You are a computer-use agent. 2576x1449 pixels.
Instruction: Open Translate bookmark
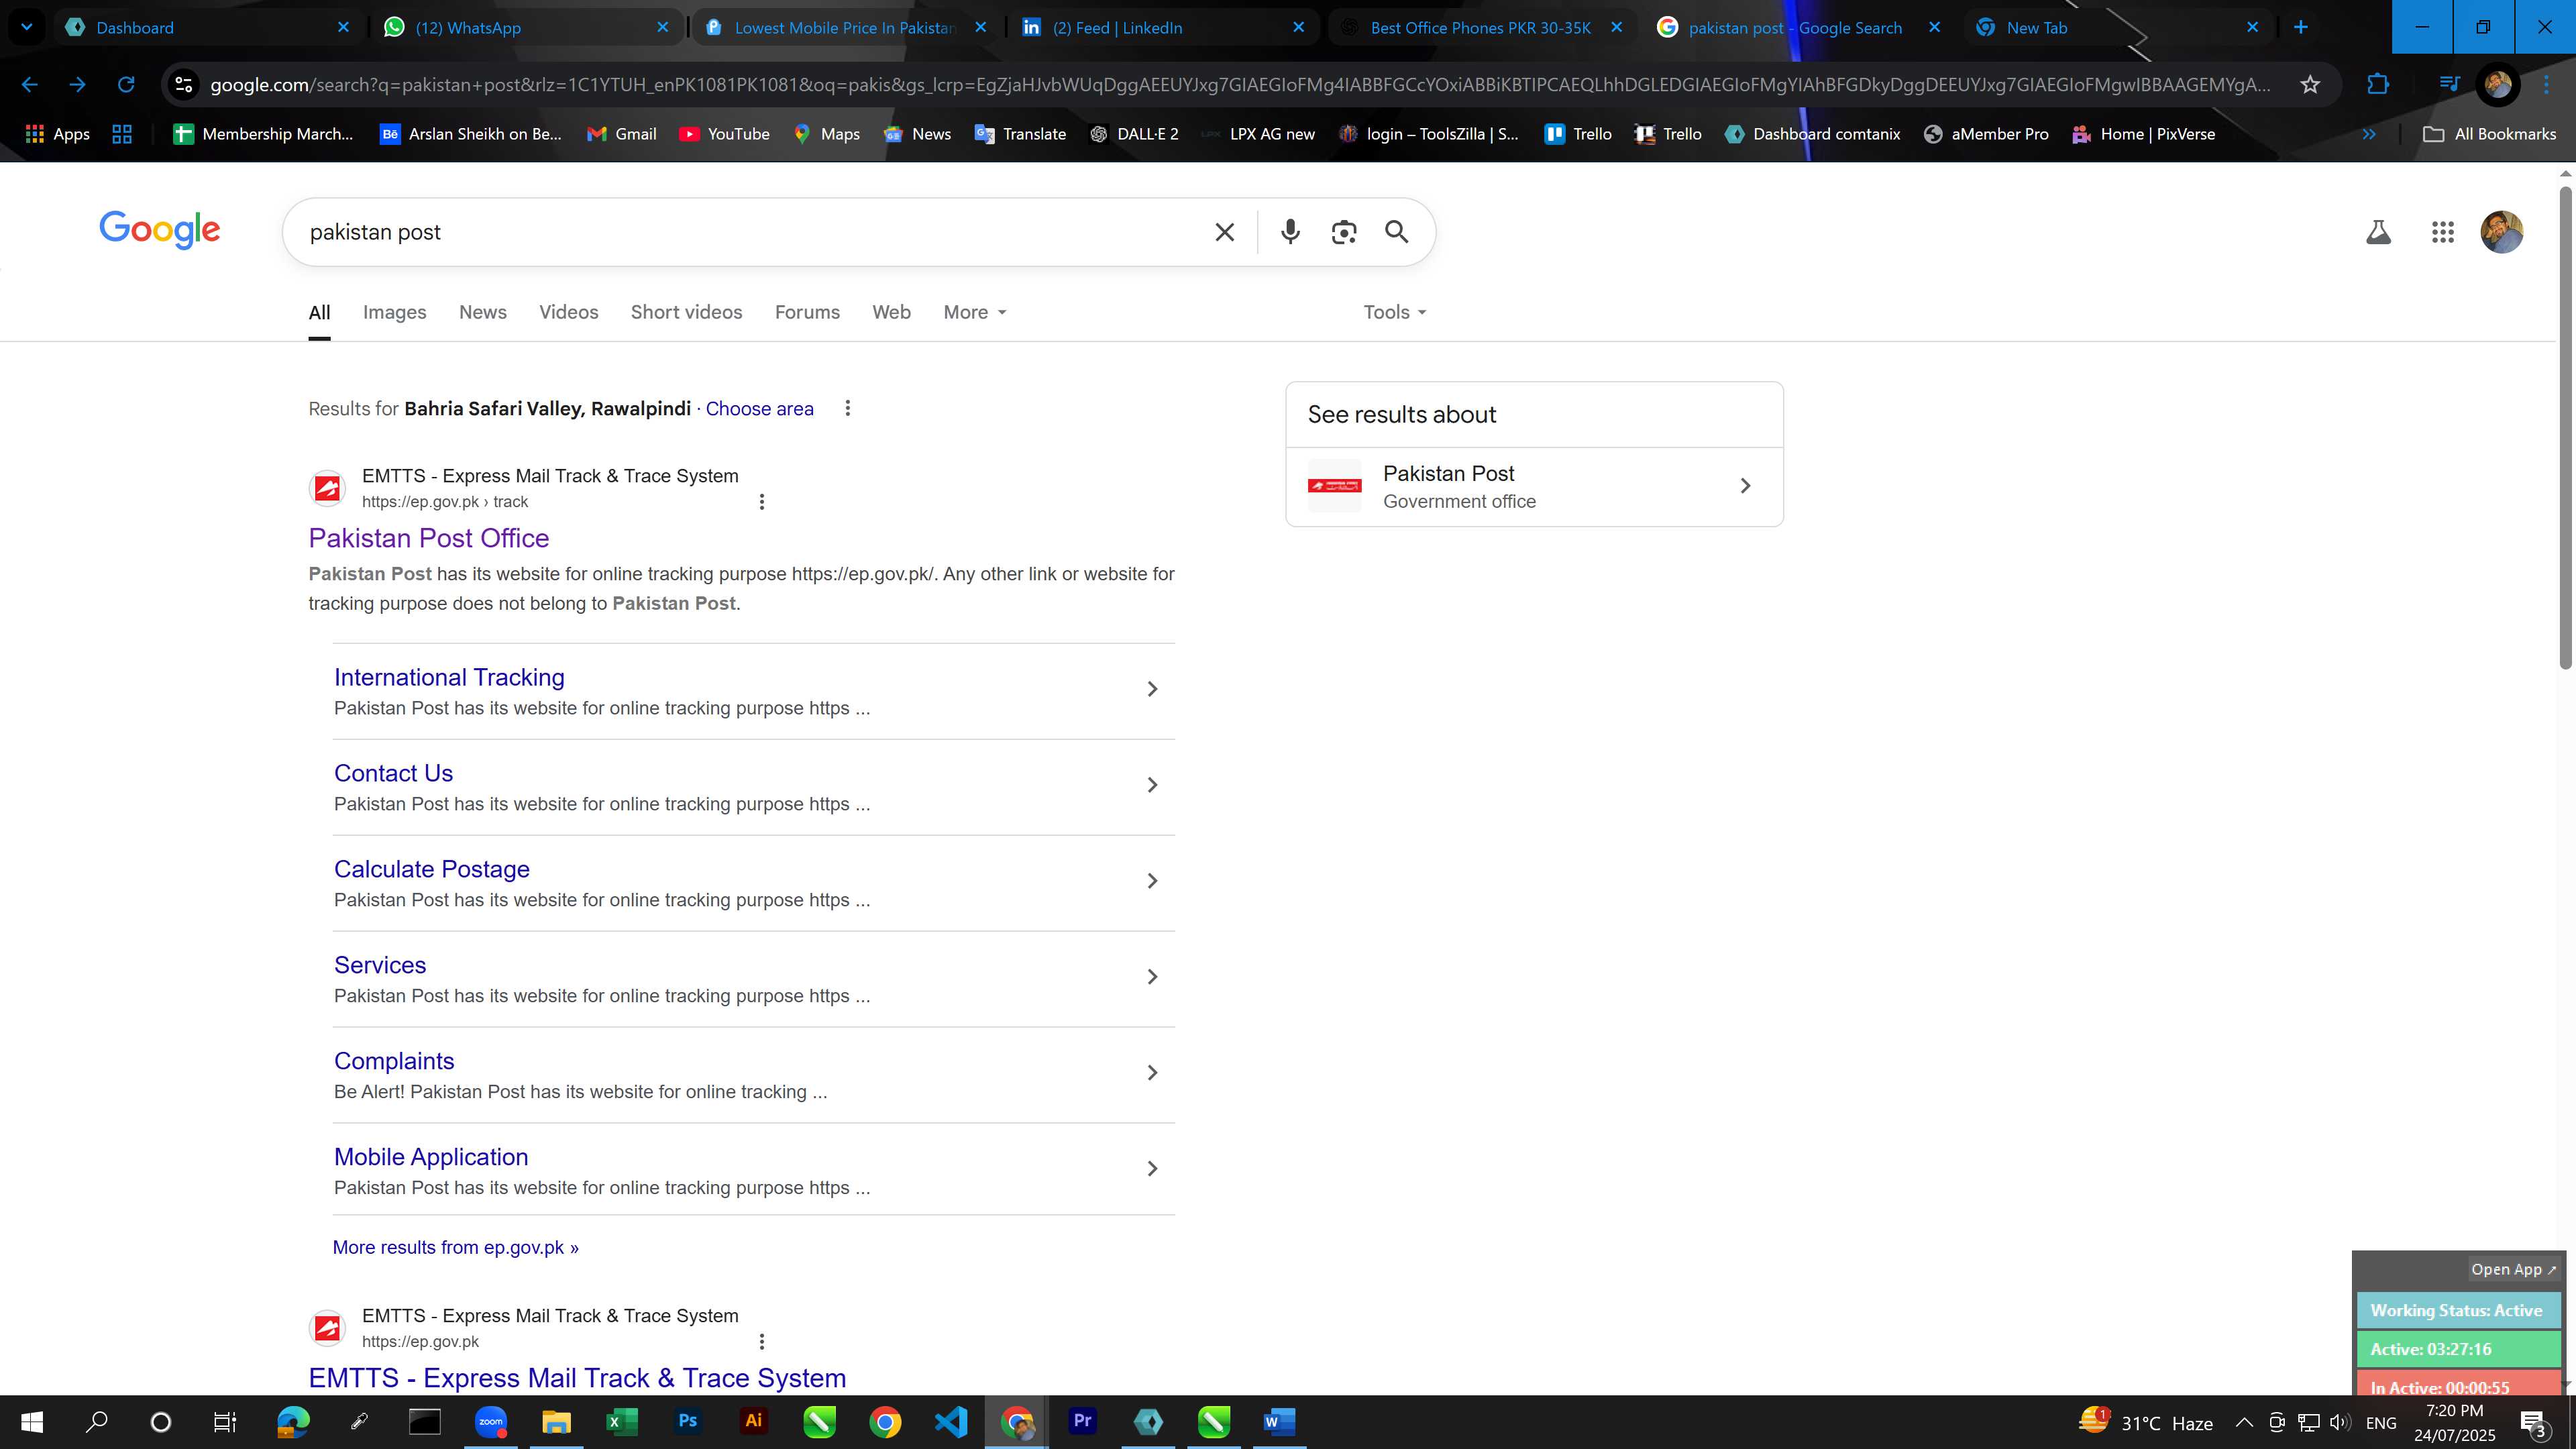click(1020, 134)
